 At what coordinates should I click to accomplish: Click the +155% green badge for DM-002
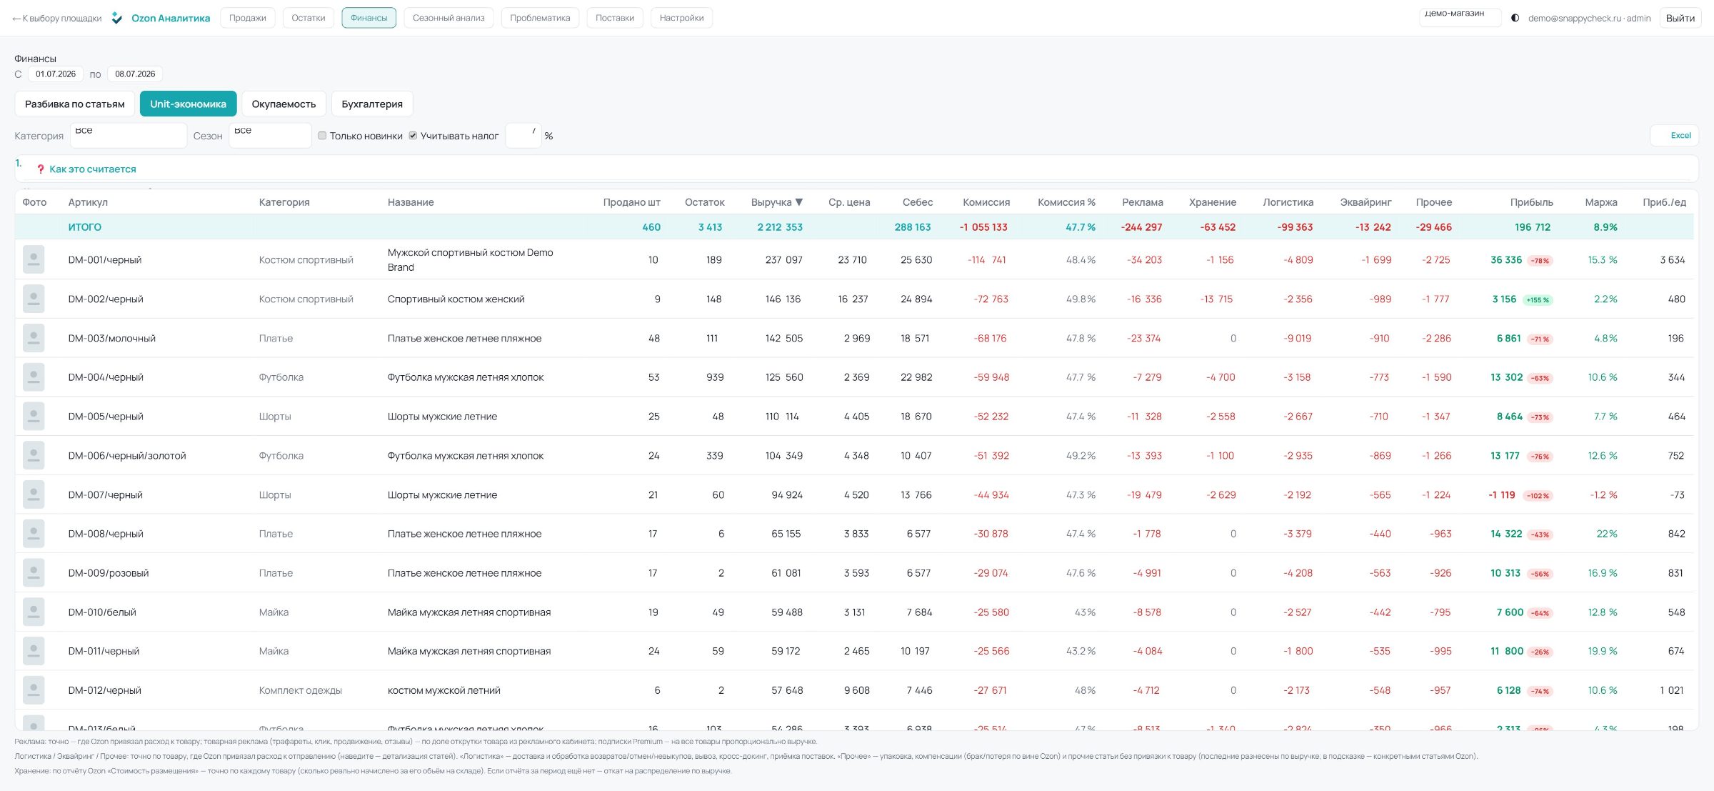(1538, 300)
